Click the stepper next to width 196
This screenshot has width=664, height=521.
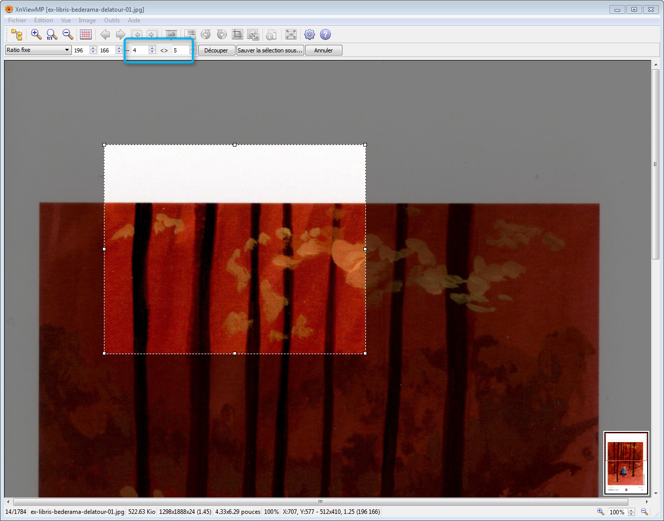click(x=93, y=50)
